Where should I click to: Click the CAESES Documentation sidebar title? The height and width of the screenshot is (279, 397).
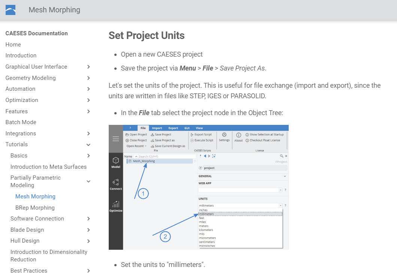pos(36,33)
